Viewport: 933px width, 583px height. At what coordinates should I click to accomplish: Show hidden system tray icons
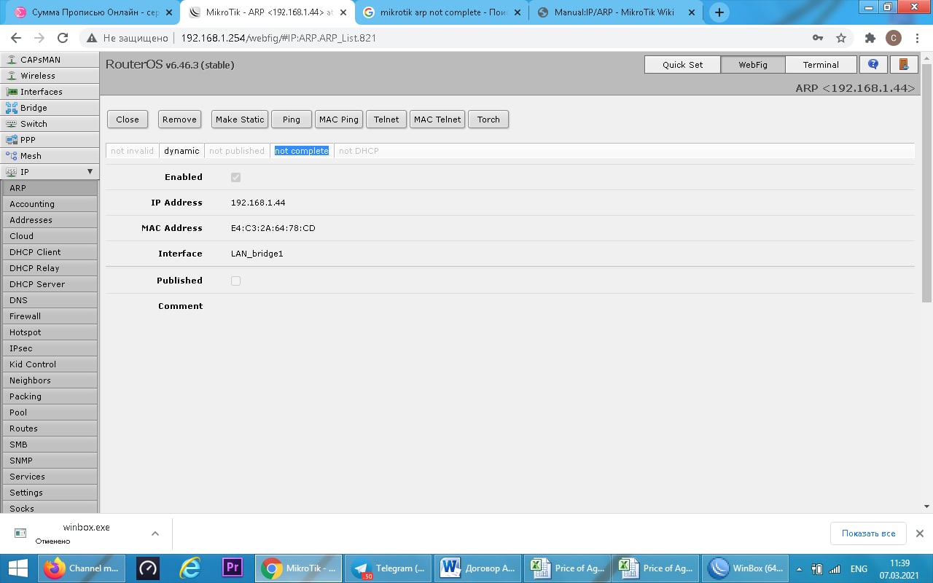(800, 568)
